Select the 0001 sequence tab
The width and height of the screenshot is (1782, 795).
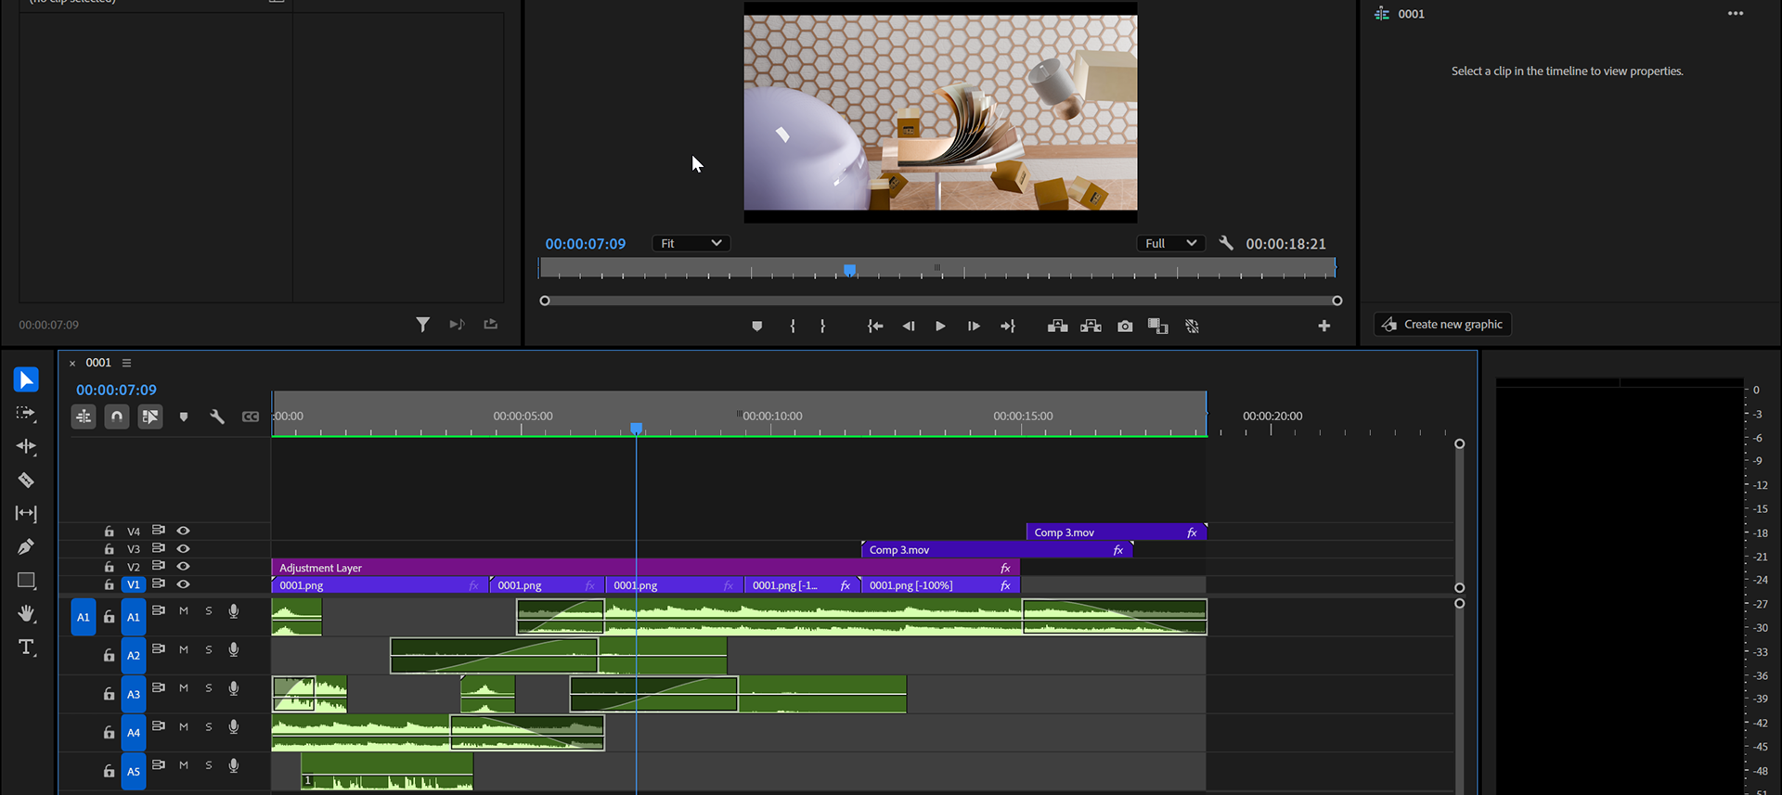click(98, 363)
